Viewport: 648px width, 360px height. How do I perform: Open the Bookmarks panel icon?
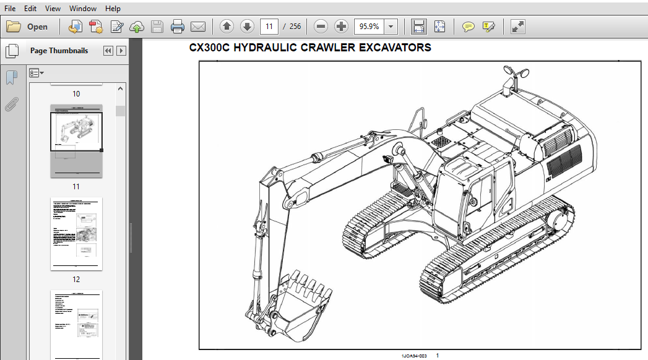click(x=12, y=77)
